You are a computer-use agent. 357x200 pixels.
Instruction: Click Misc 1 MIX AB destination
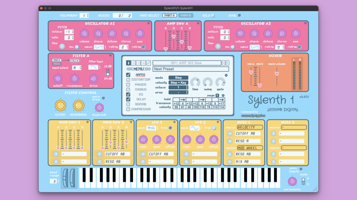coord(248,162)
